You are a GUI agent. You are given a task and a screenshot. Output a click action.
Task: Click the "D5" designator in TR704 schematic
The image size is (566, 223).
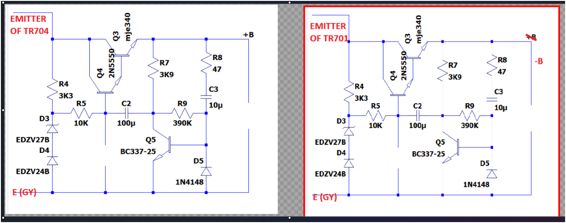[x=198, y=161]
